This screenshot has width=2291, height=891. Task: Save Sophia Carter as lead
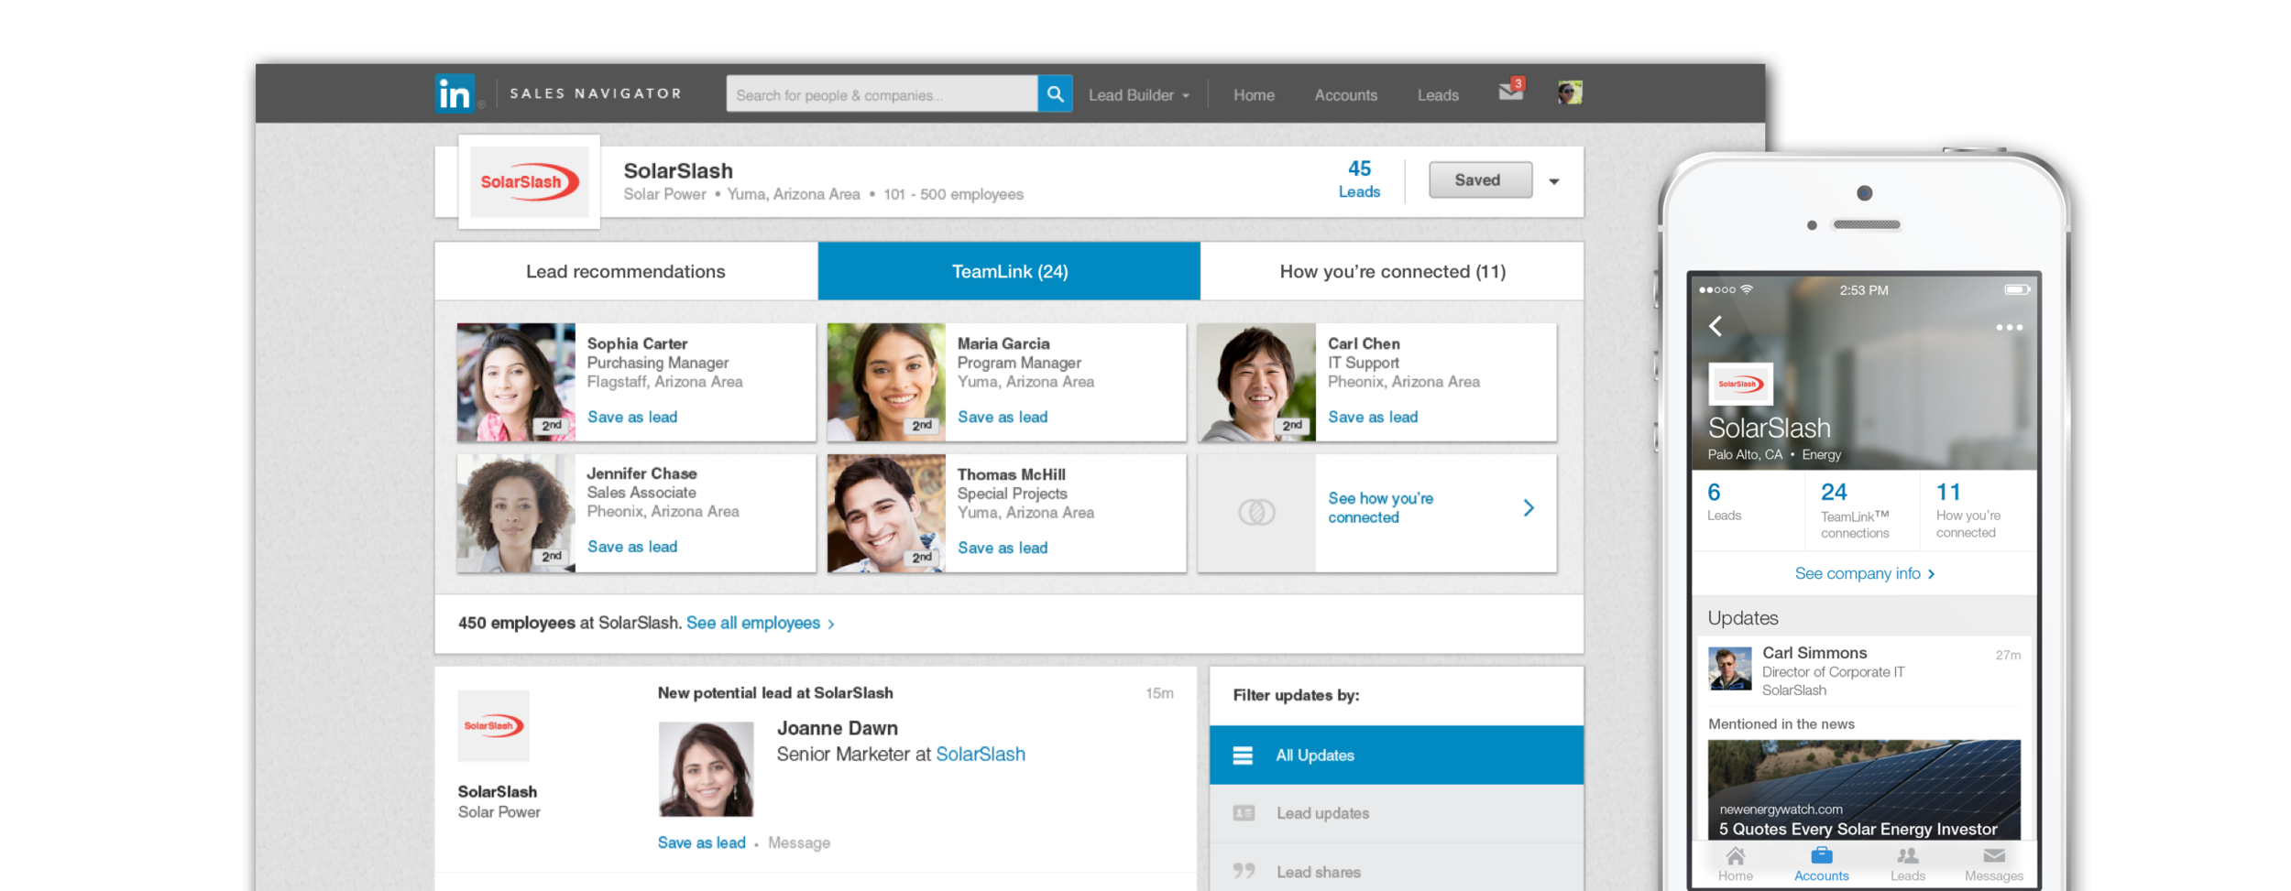click(x=632, y=417)
